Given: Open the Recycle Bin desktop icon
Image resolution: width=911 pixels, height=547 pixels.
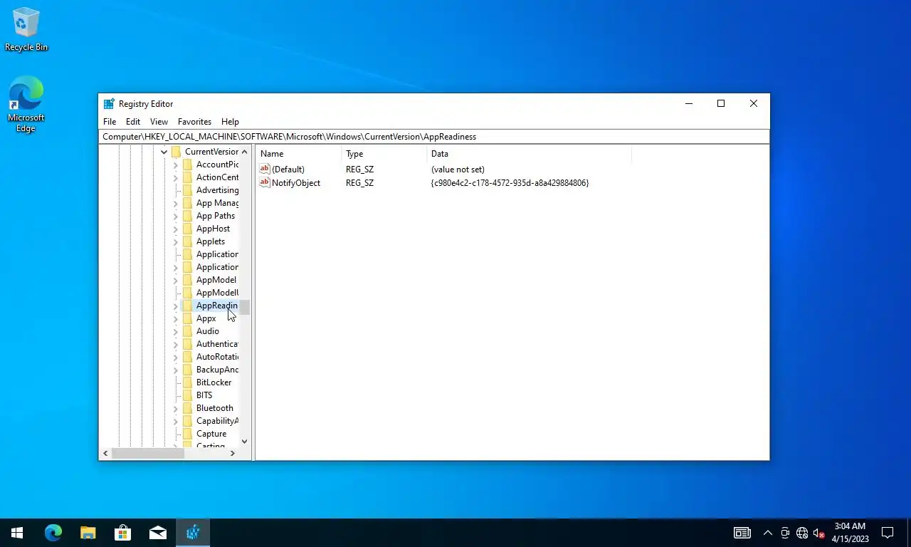Looking at the screenshot, I should pos(26,30).
